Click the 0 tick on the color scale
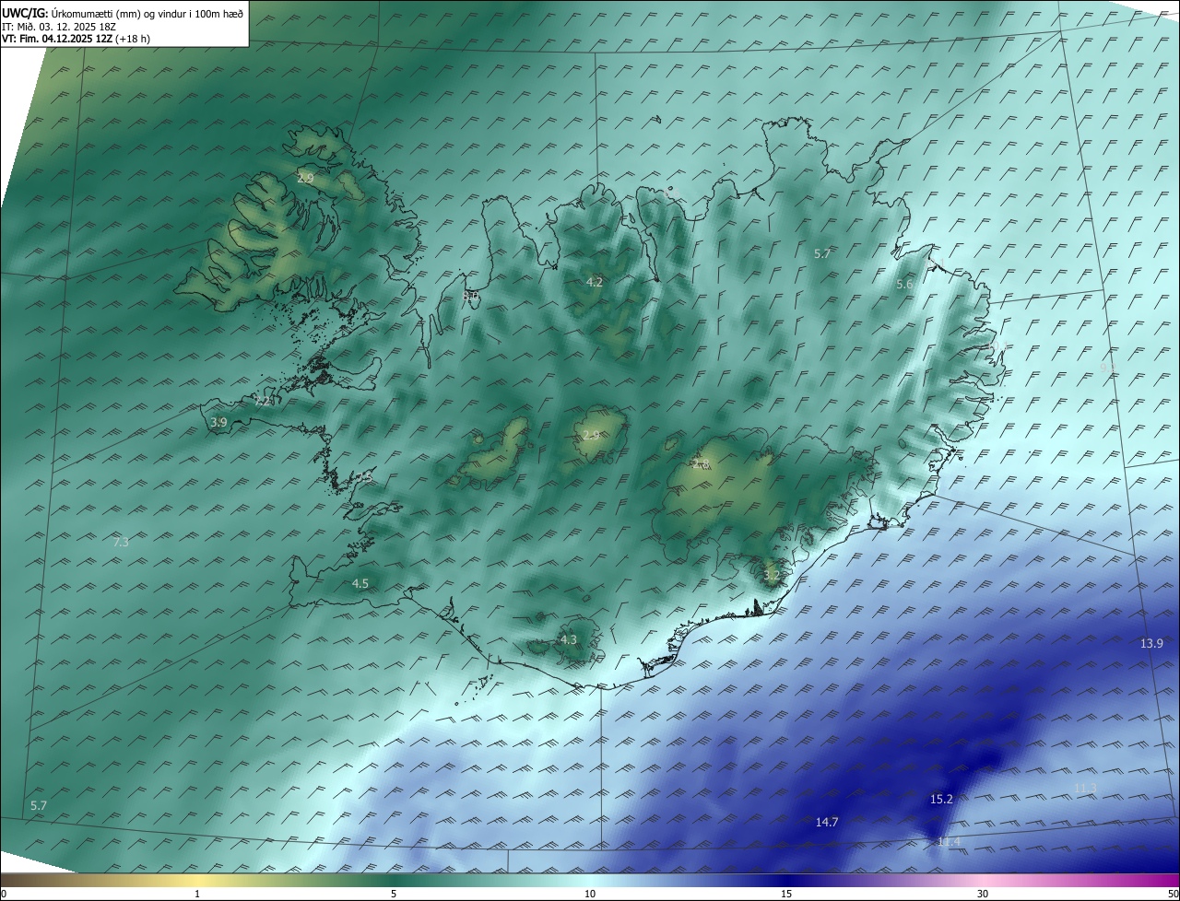The height and width of the screenshot is (901, 1180). [3, 894]
